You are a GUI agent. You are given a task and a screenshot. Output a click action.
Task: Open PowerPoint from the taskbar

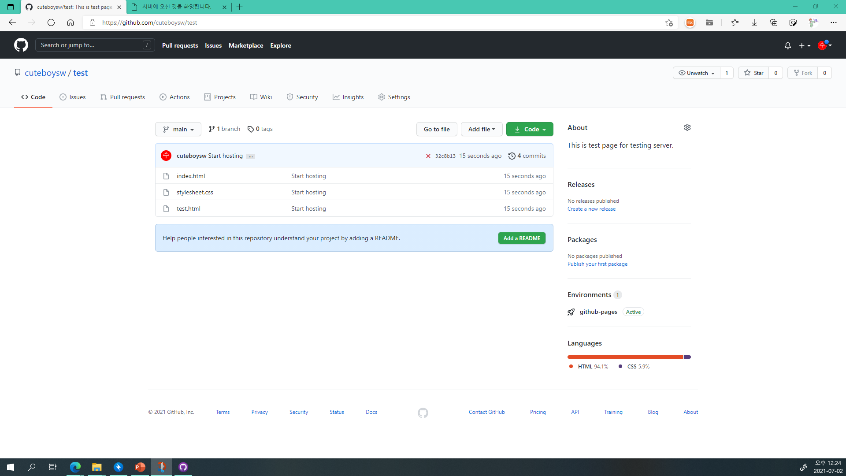(x=140, y=467)
